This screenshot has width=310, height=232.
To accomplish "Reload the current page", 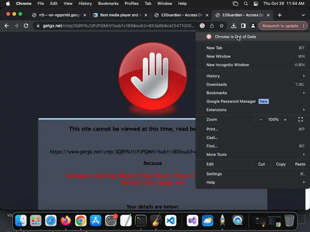I will 26,26.
